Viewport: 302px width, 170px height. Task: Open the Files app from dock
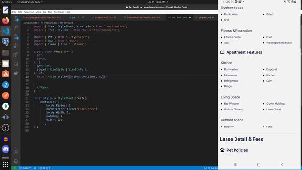click(x=6, y=63)
